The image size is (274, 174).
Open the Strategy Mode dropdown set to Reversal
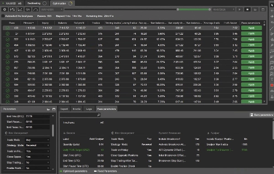coord(37,145)
